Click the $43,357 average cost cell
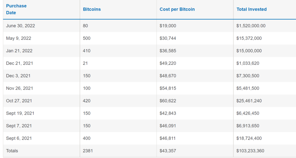The width and height of the screenshot is (296, 158). [168, 151]
